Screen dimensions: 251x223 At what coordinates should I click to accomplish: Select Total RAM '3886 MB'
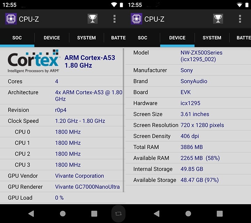click(192, 147)
